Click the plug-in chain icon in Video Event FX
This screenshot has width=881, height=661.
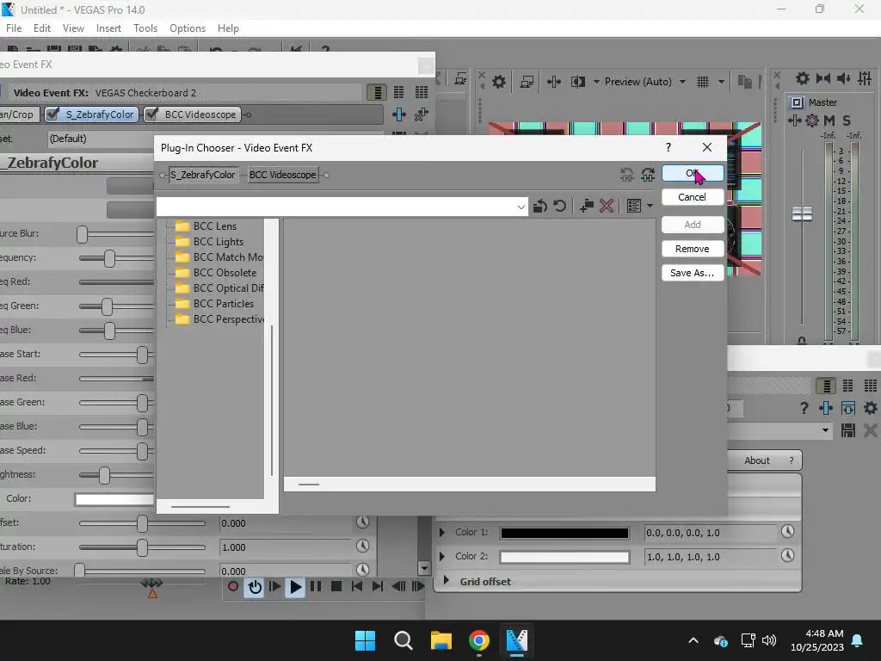(x=399, y=114)
